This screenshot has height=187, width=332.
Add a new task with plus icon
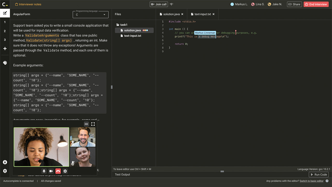[x=5, y=49]
